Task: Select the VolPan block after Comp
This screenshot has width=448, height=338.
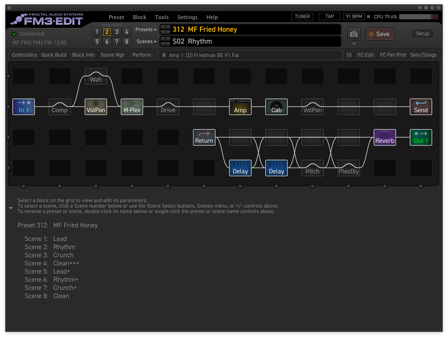Action: click(x=96, y=107)
